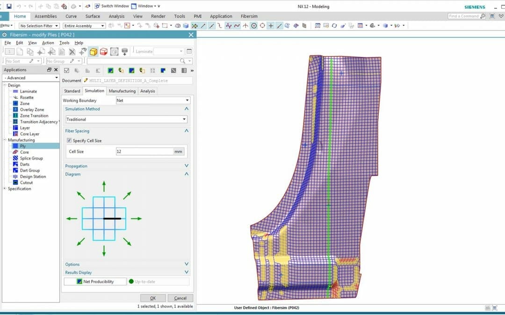Click the magnifier icon in the Fibersim filter box

coord(183,61)
